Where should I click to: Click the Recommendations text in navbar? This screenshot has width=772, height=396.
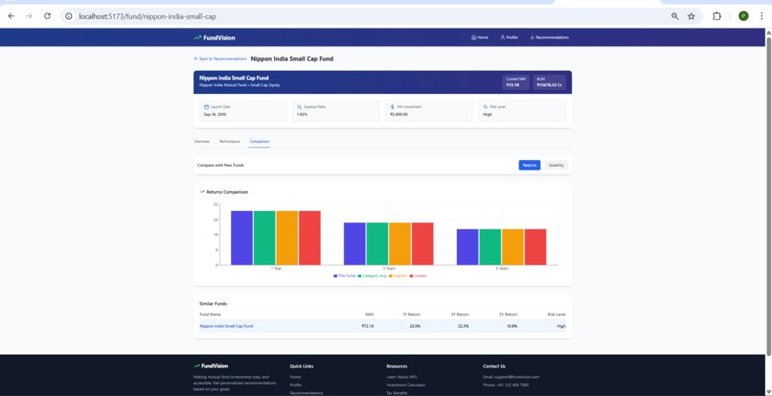point(553,37)
